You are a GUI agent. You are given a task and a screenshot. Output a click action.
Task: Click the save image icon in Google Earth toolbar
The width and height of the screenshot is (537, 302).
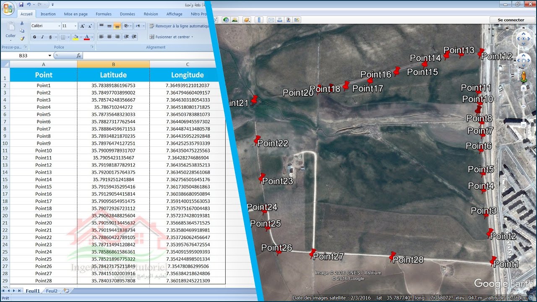tap(289, 20)
